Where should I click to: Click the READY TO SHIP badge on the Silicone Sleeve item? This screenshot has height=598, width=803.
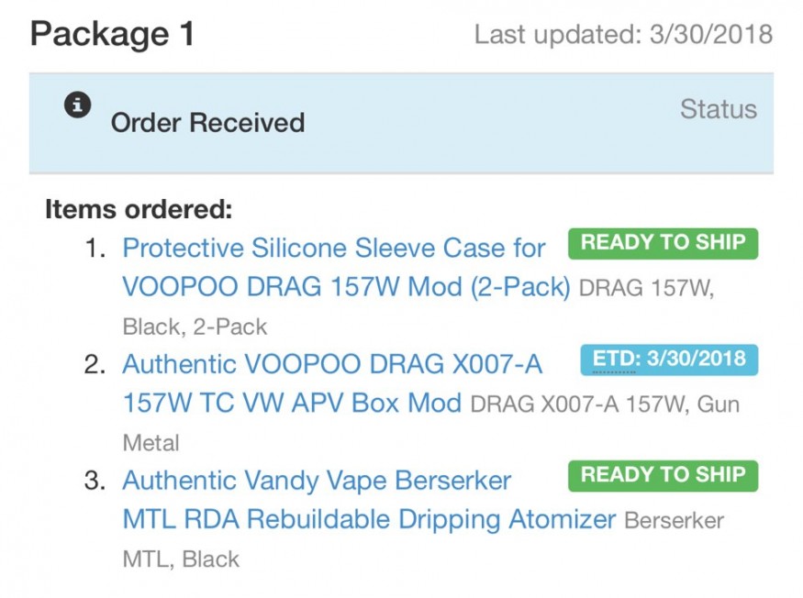(x=664, y=243)
